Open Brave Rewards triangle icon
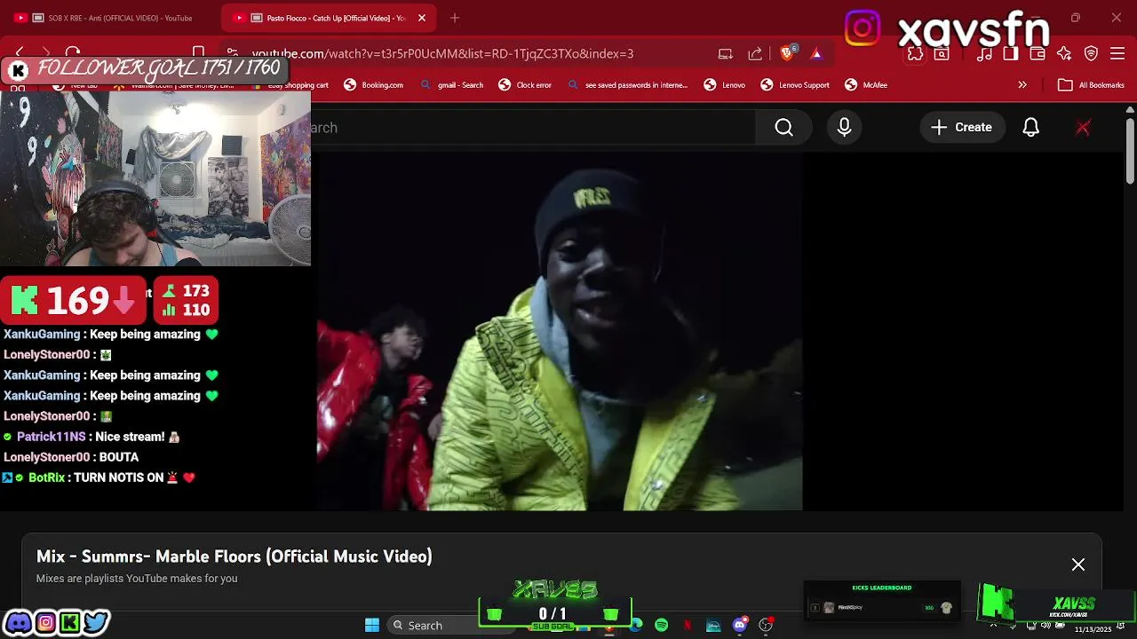Screen dimensions: 1137x639 click(816, 54)
